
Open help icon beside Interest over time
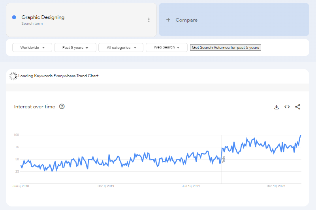coord(62,106)
